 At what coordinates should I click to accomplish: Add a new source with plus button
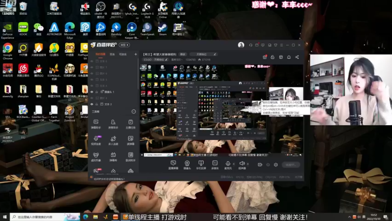[x=136, y=54]
